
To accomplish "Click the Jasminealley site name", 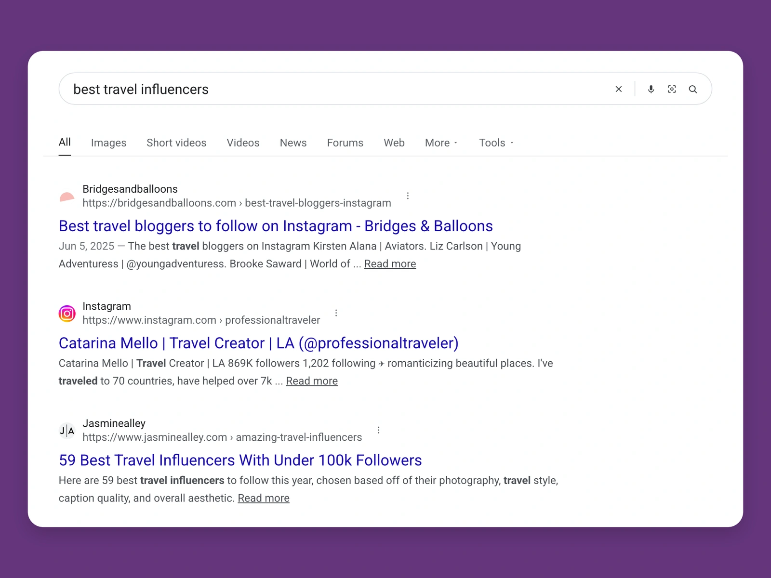I will pyautogui.click(x=114, y=423).
